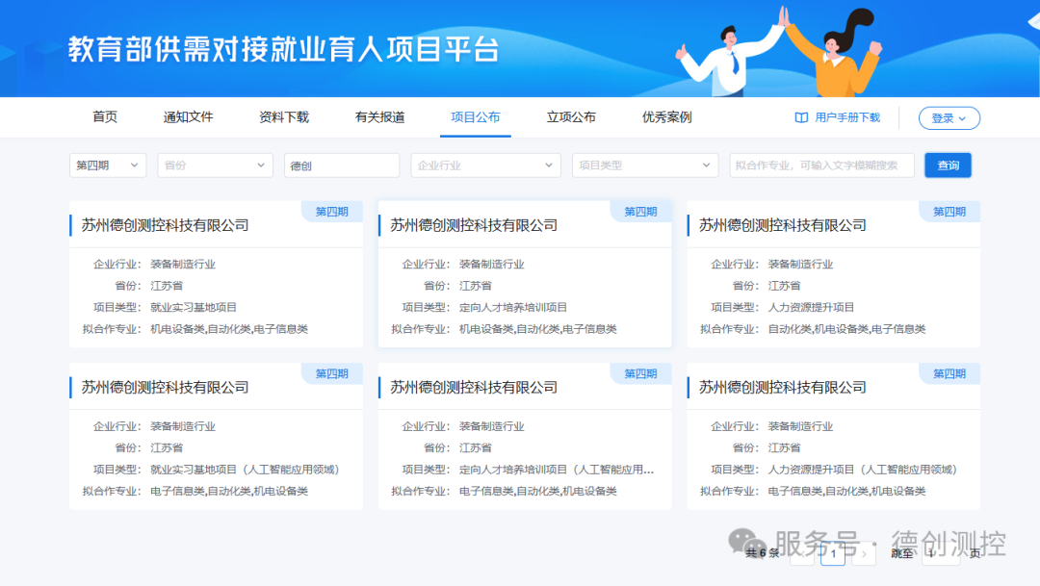Expand the 企业行业 industry dropdown

(485, 165)
